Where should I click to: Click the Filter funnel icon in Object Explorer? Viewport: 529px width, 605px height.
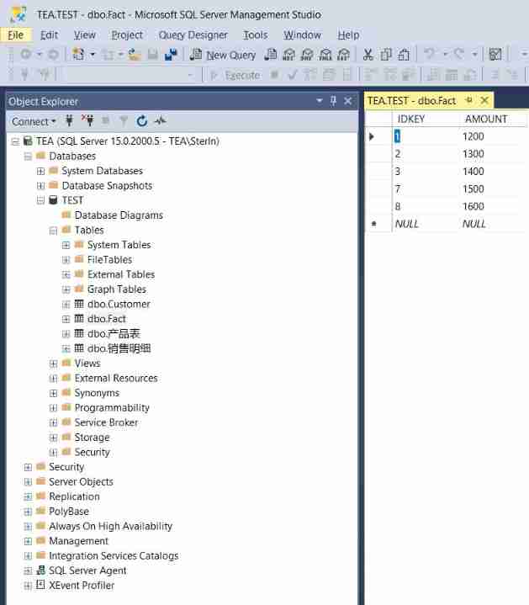[x=124, y=121]
